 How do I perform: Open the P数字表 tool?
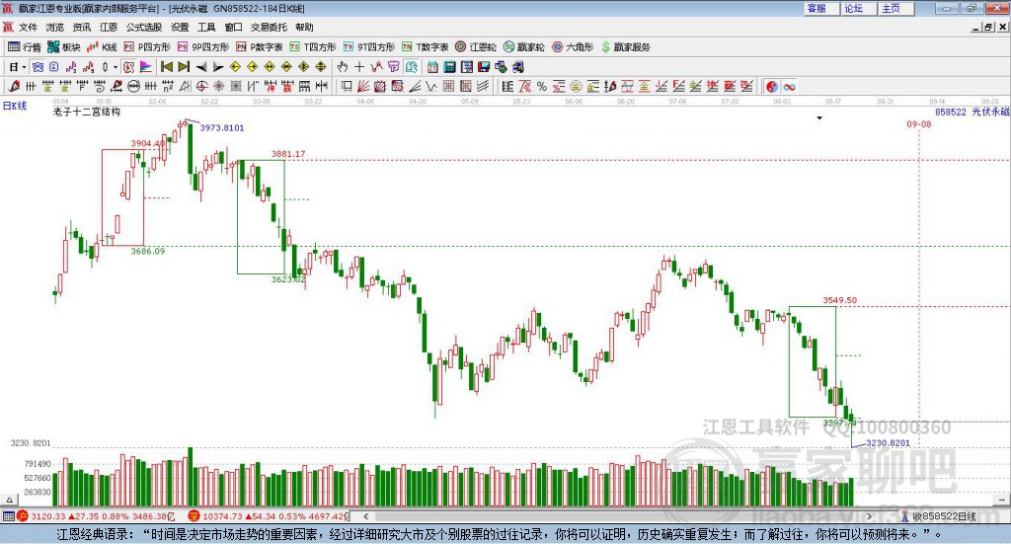[x=260, y=47]
